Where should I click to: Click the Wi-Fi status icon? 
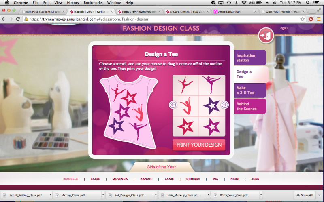click(244, 3)
